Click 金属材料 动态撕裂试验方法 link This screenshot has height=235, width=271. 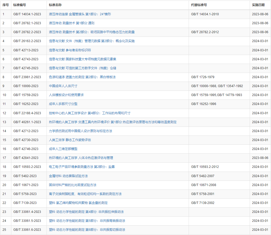[x=68, y=176]
